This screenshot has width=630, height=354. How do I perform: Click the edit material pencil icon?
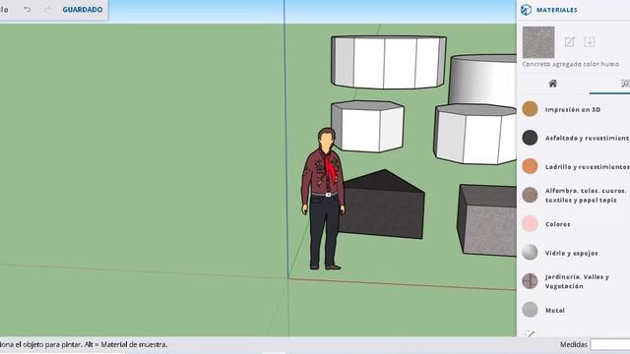tap(570, 41)
